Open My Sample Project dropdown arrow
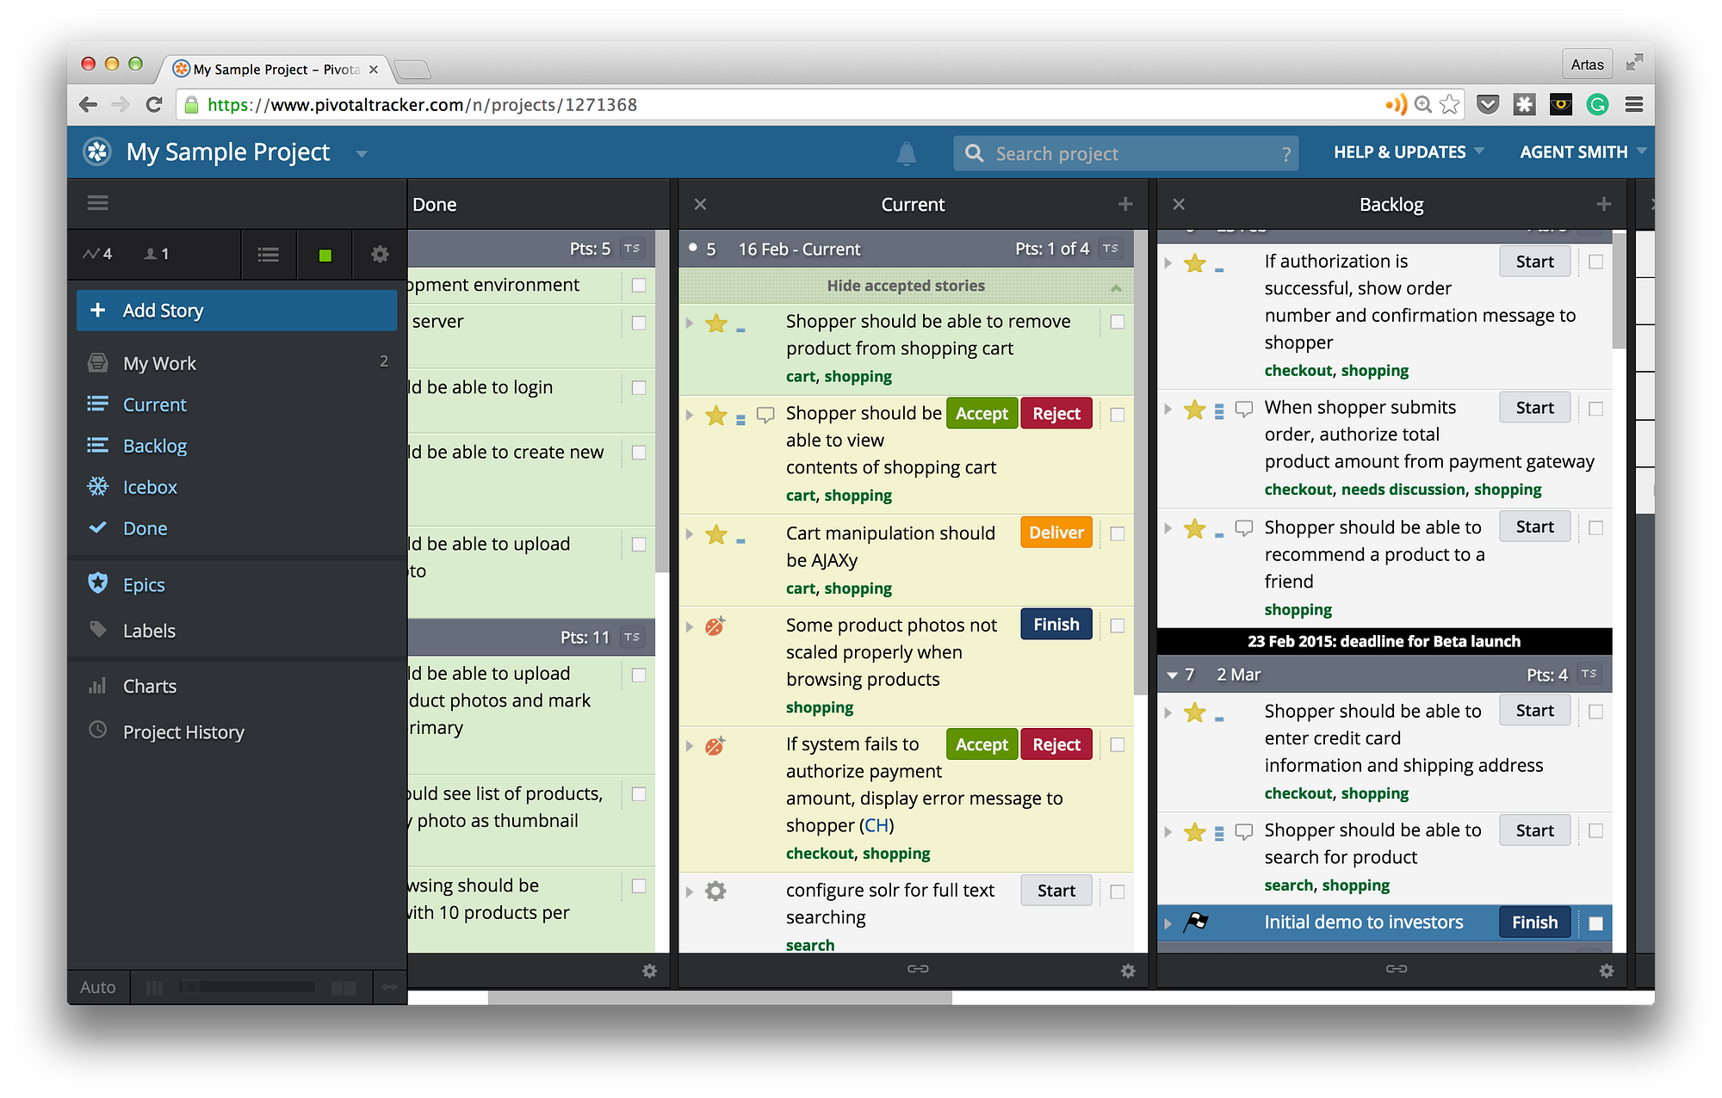The height and width of the screenshot is (1098, 1722). coord(362,154)
